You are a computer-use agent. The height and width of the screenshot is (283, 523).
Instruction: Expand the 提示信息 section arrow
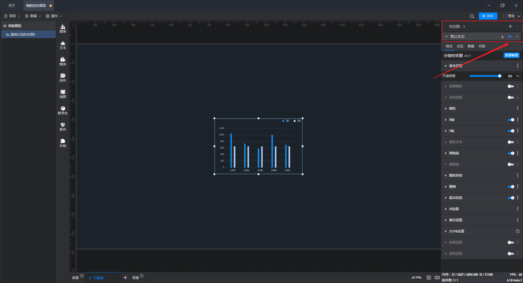pyautogui.click(x=446, y=198)
